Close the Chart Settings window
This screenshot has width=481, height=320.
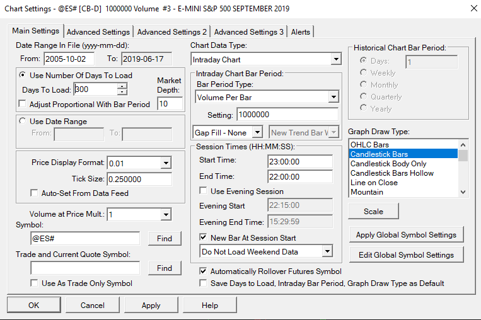coord(473,8)
